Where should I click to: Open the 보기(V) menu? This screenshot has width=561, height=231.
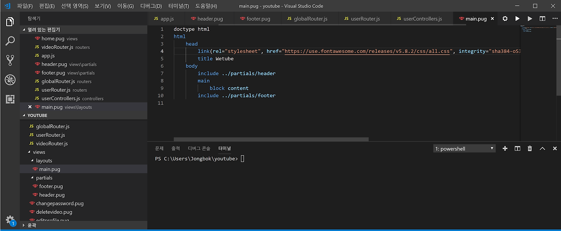(x=103, y=6)
